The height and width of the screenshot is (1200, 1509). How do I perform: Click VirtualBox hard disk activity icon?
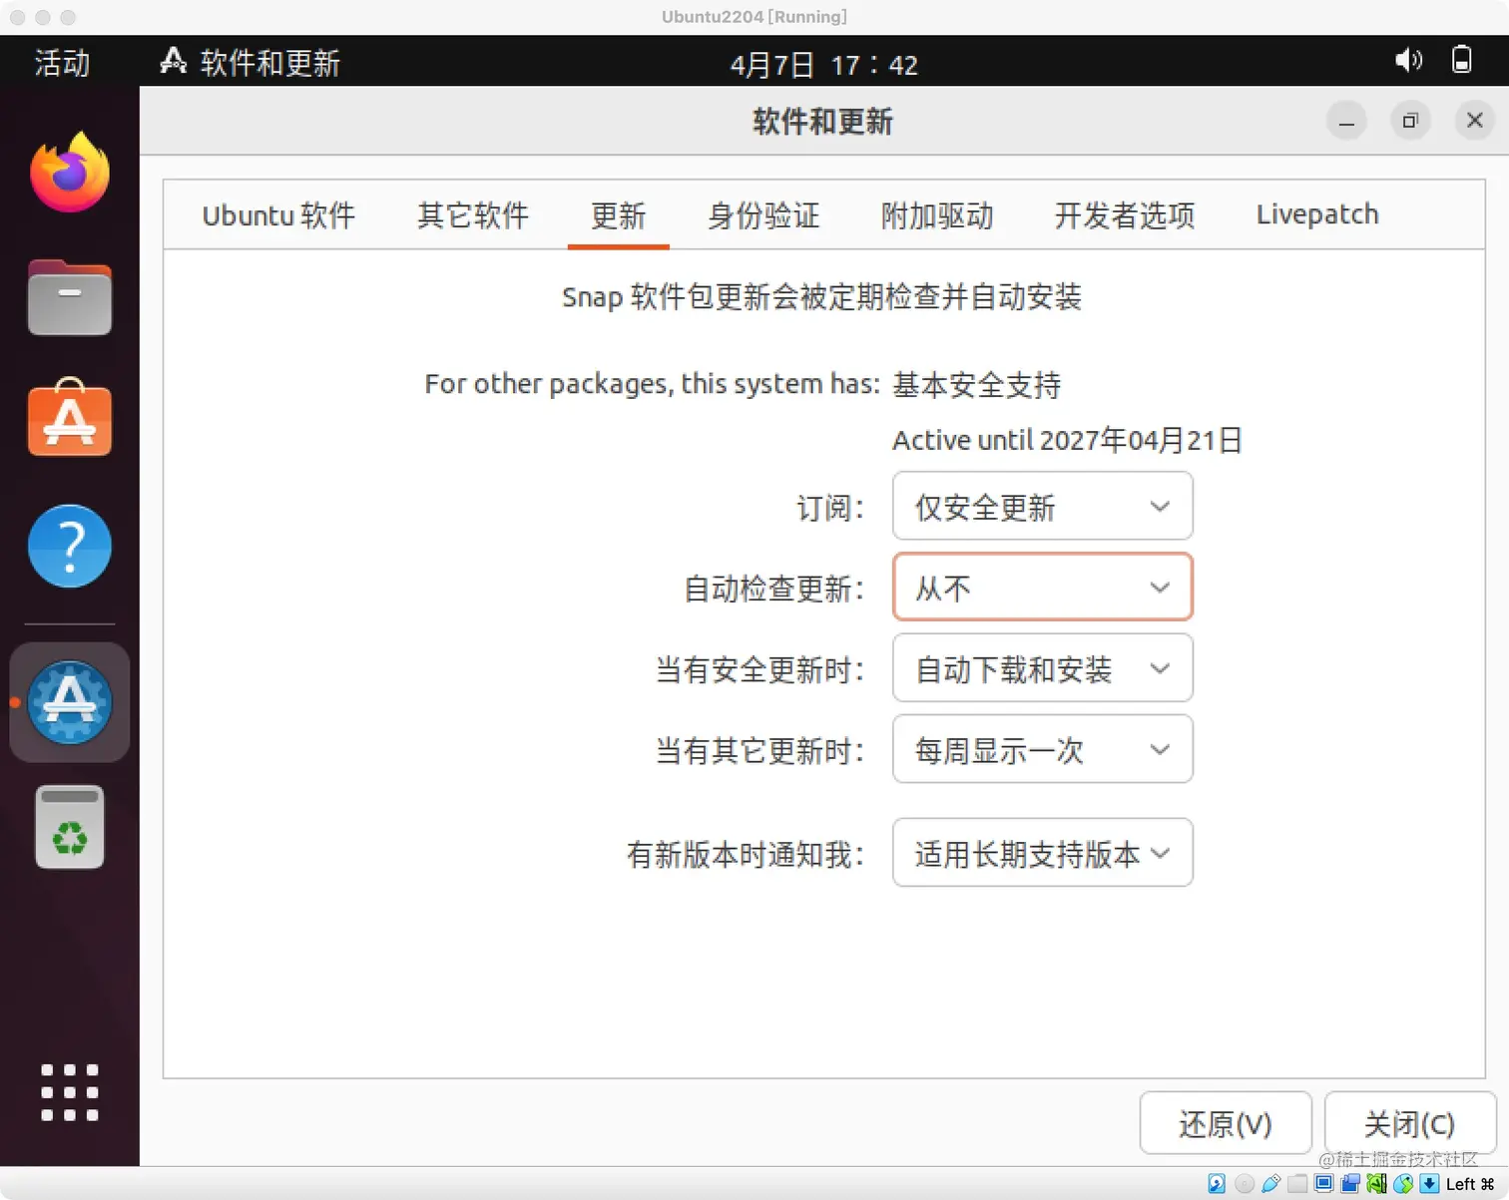(1217, 1184)
